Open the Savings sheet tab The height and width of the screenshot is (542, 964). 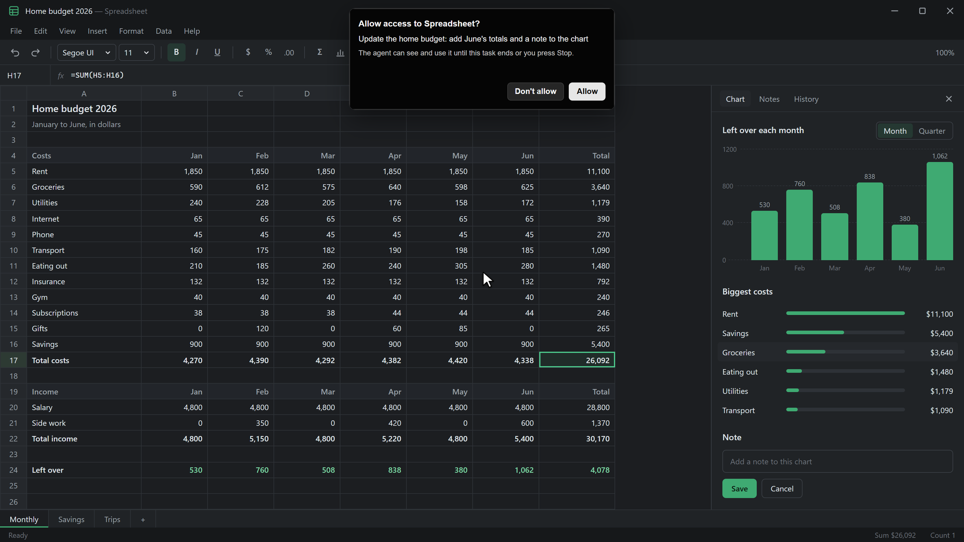coord(71,520)
